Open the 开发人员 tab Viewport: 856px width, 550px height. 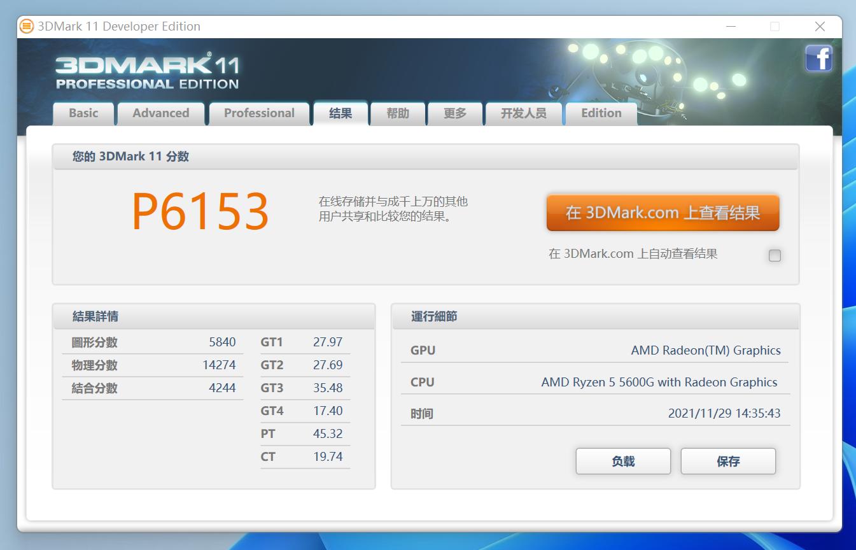click(523, 113)
